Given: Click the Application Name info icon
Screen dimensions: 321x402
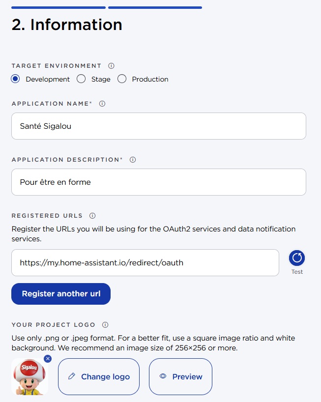Looking at the screenshot, I should coord(102,104).
